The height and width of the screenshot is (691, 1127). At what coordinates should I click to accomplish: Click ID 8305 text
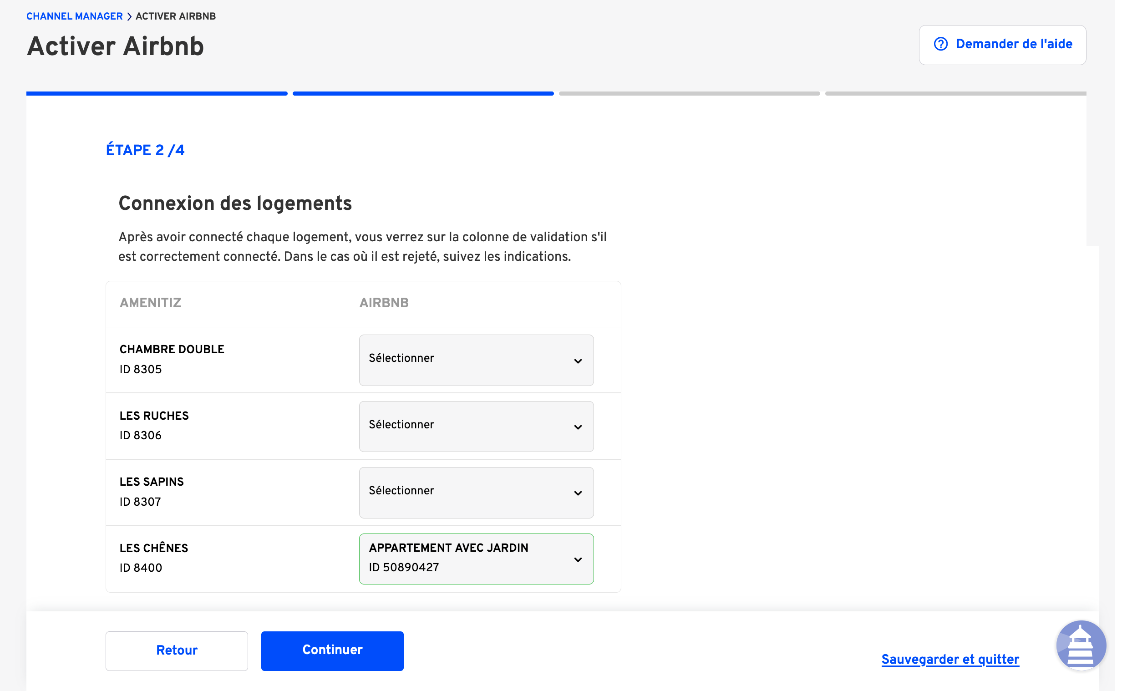pyautogui.click(x=141, y=369)
